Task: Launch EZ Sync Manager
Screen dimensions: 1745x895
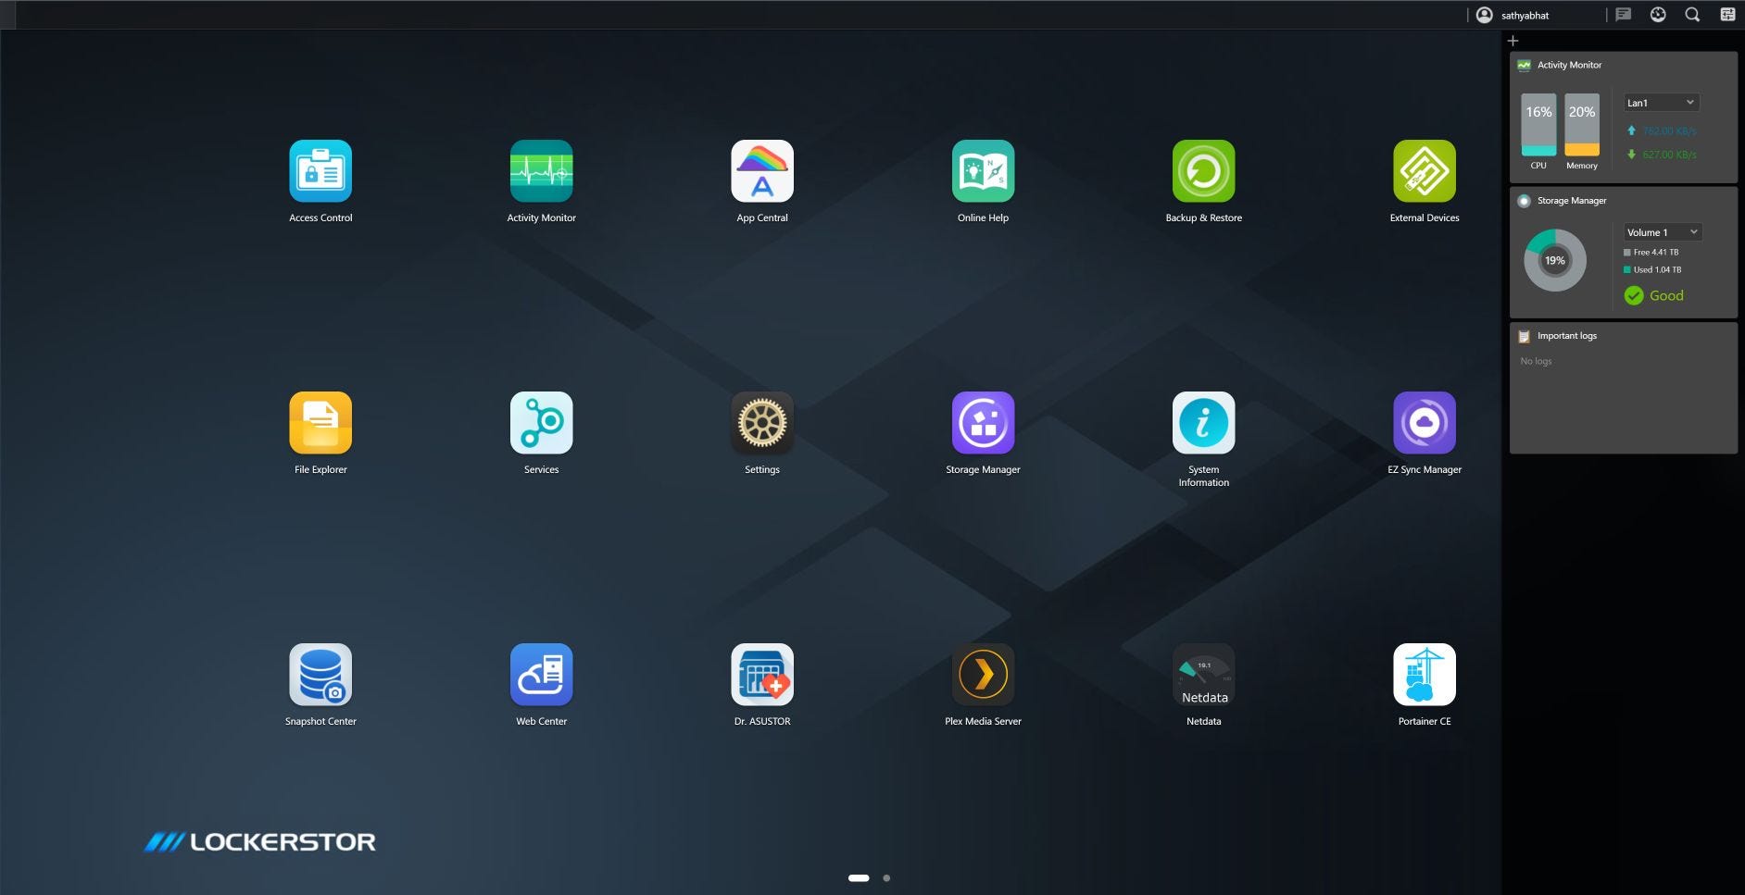Action: pyautogui.click(x=1425, y=423)
